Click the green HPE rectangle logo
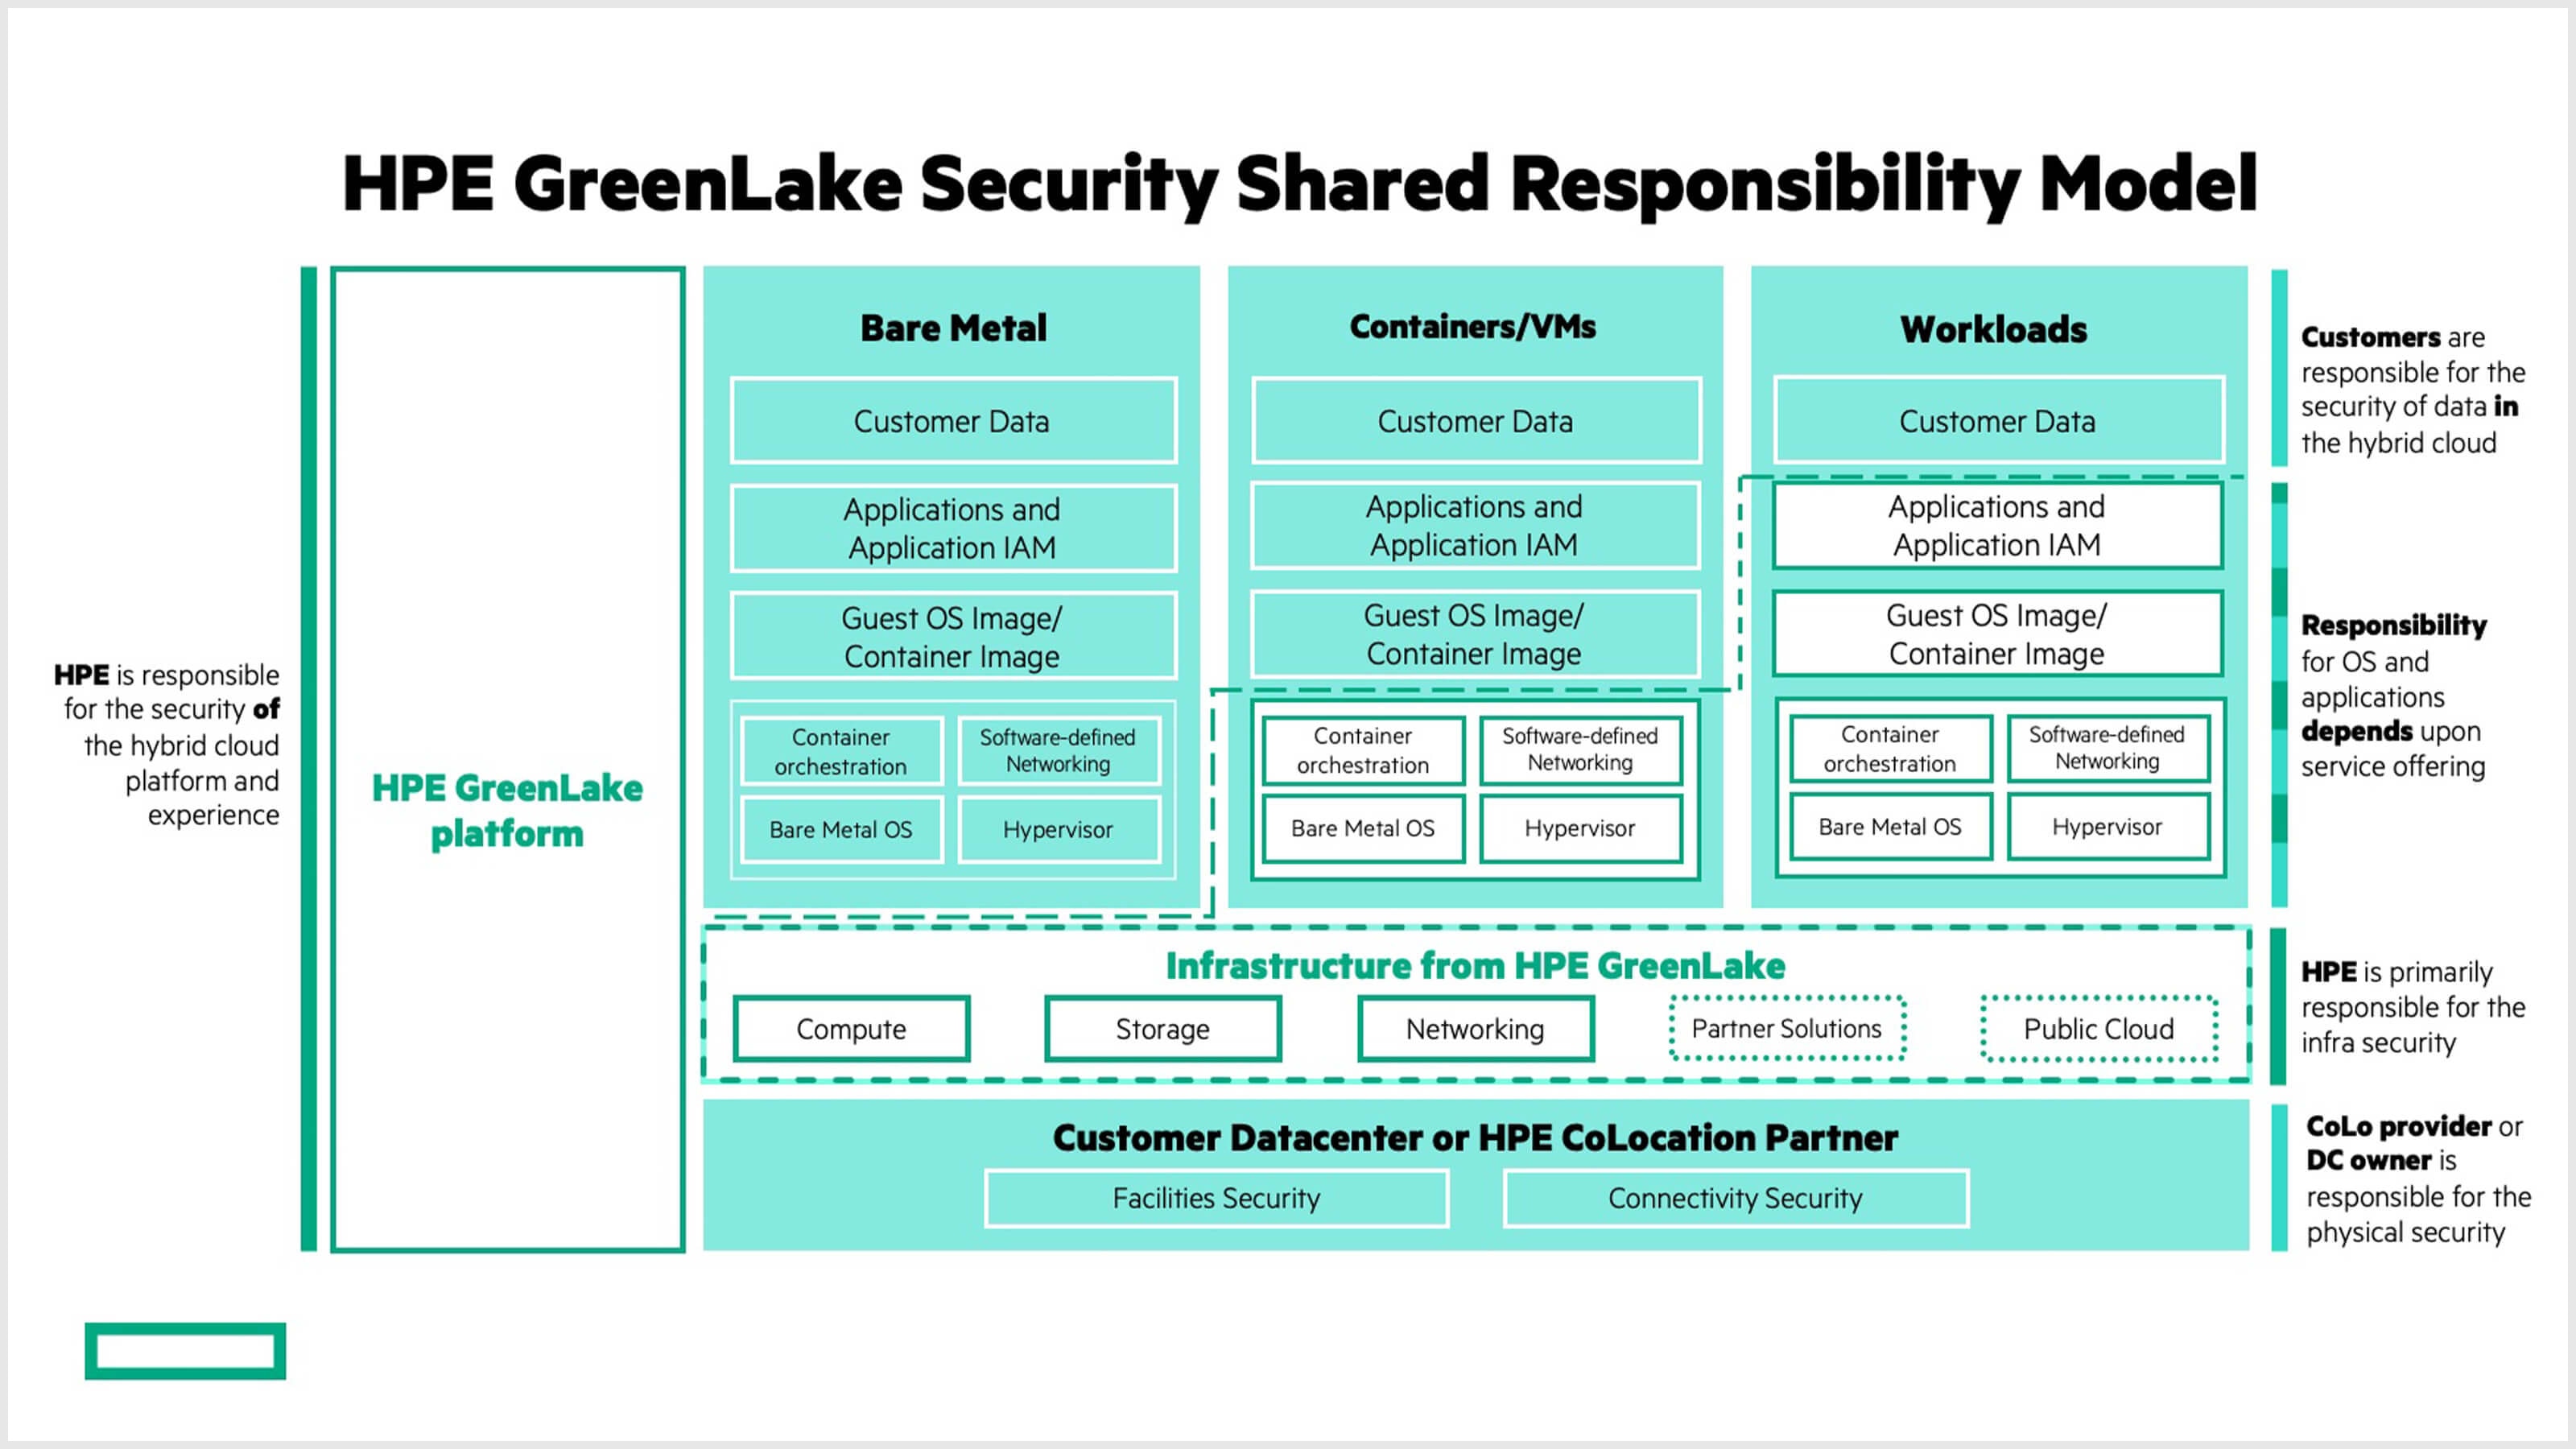The width and height of the screenshot is (2576, 1449). click(x=185, y=1351)
